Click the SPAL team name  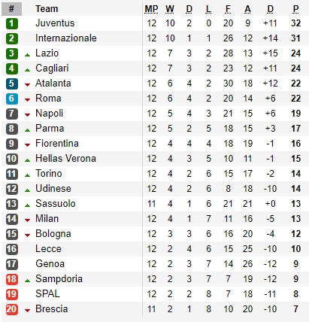[47, 294]
